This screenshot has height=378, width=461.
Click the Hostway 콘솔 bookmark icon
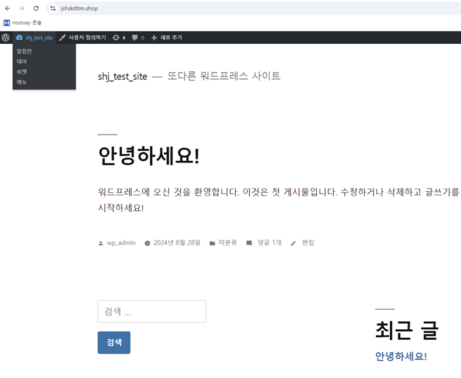7,23
